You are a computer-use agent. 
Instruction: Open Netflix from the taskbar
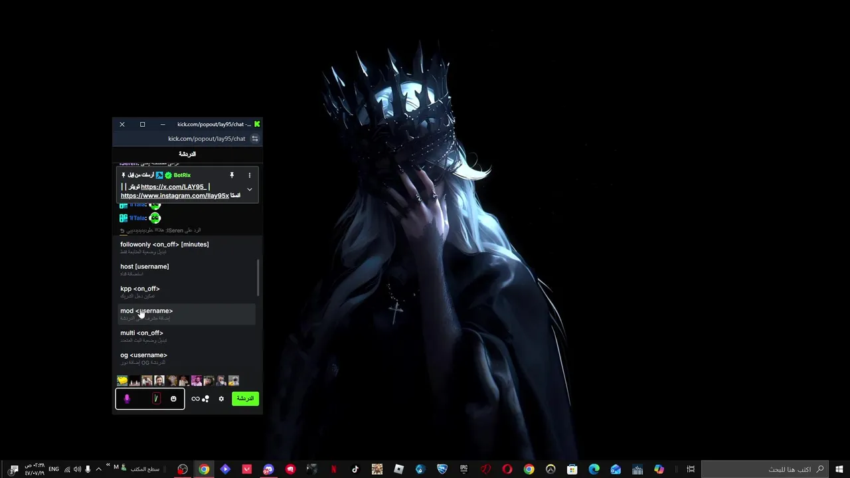(333, 469)
